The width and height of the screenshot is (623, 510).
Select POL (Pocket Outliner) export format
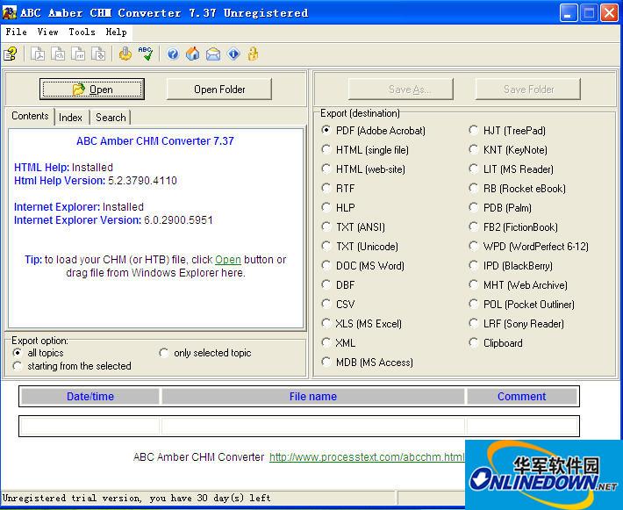pyautogui.click(x=522, y=304)
